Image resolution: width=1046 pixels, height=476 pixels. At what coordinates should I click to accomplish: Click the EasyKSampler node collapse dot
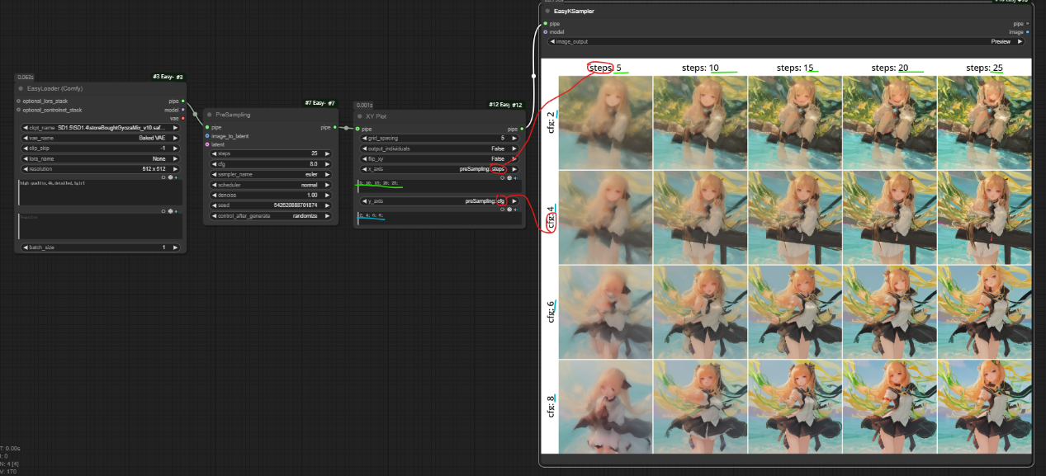pyautogui.click(x=547, y=11)
